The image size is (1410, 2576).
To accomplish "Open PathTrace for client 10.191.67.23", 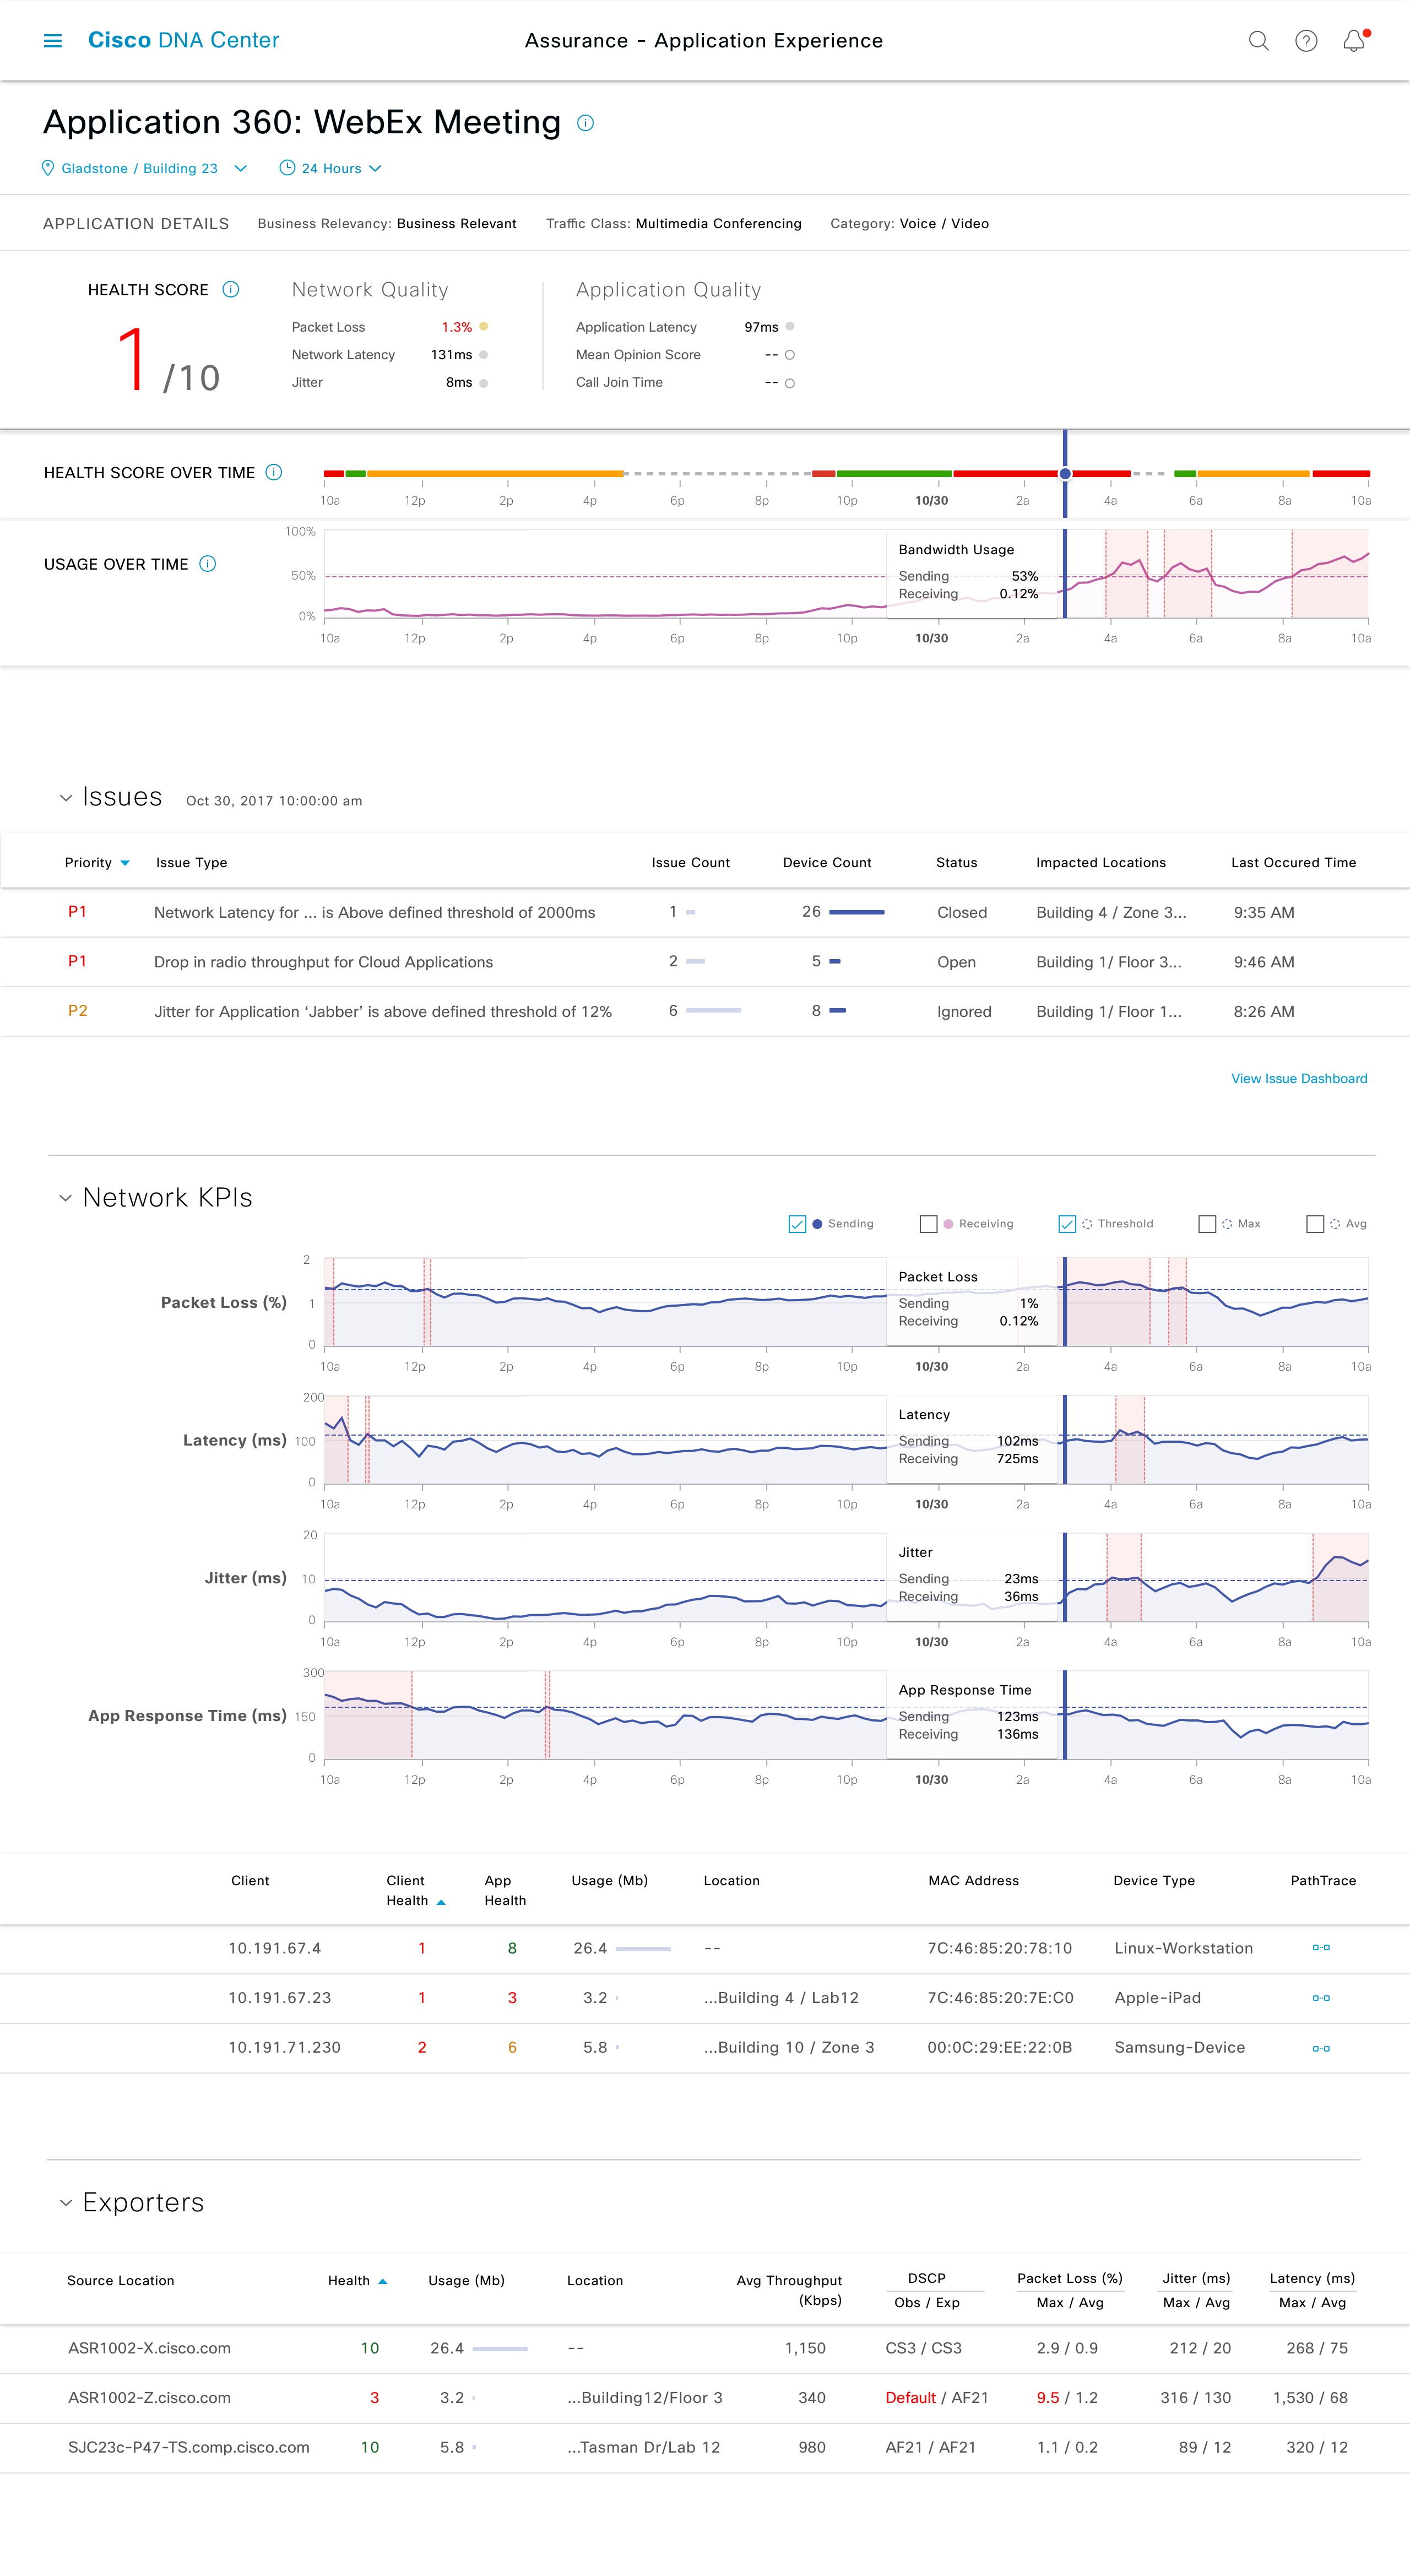I will click(1321, 1998).
